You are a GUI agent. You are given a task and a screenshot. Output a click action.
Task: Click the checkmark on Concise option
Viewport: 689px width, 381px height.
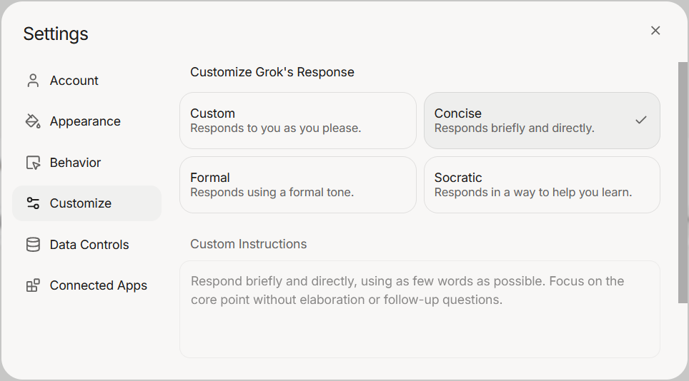click(x=640, y=120)
